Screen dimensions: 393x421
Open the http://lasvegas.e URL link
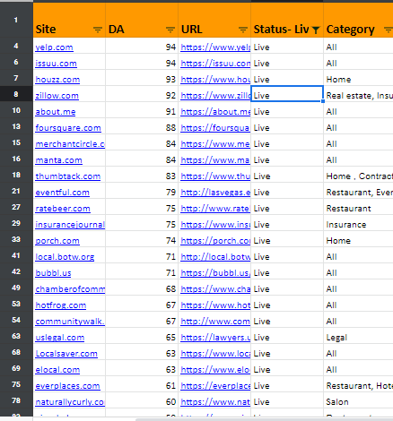[215, 193]
